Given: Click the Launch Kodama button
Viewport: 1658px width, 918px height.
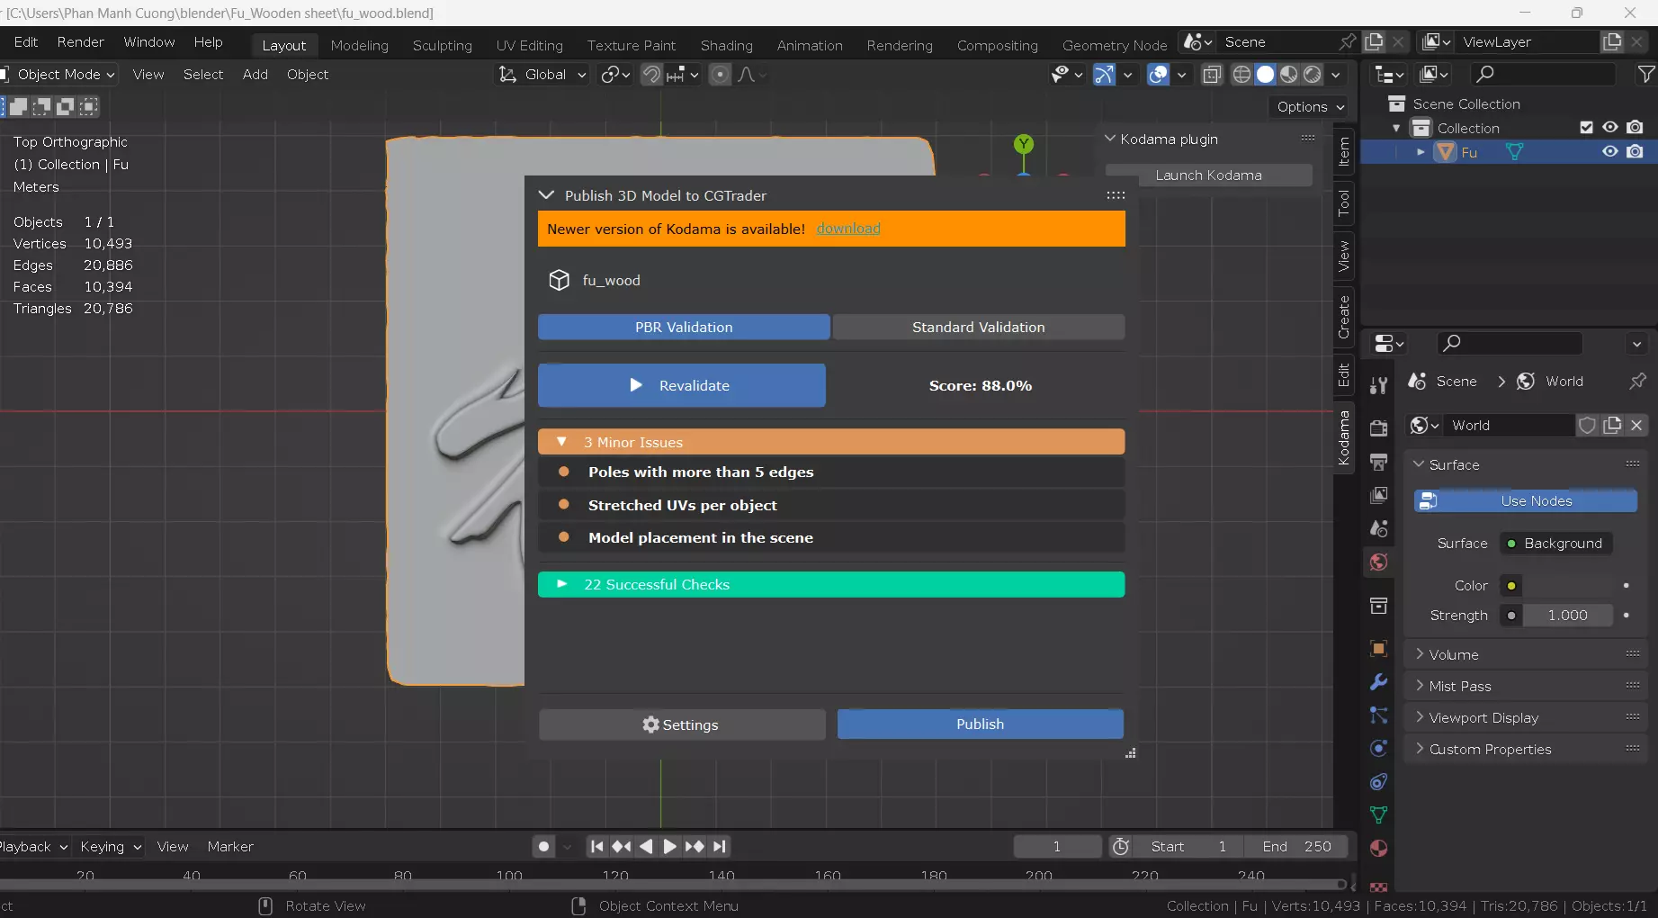Looking at the screenshot, I should click(1209, 175).
